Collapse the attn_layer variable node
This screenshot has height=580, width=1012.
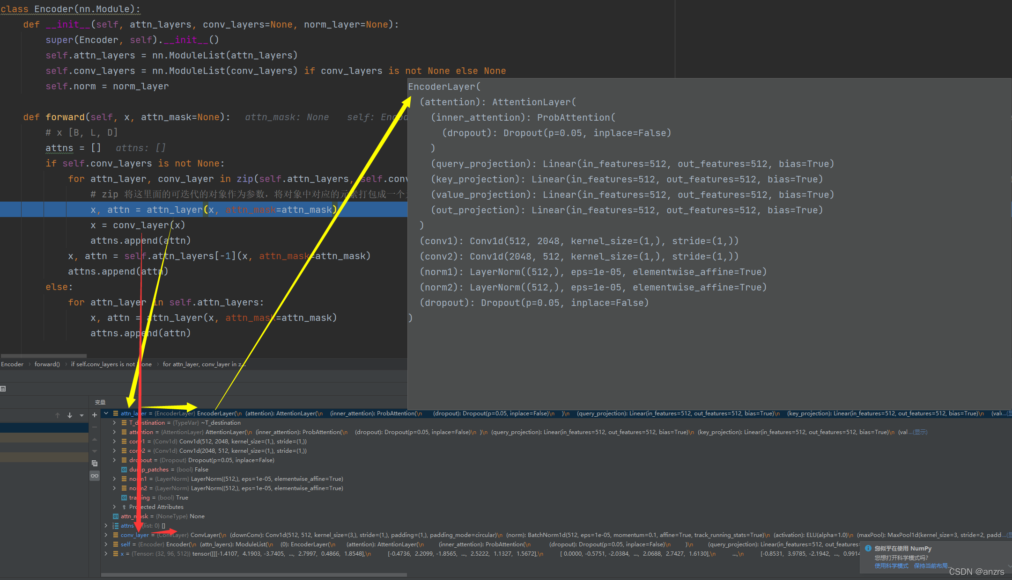(x=106, y=413)
